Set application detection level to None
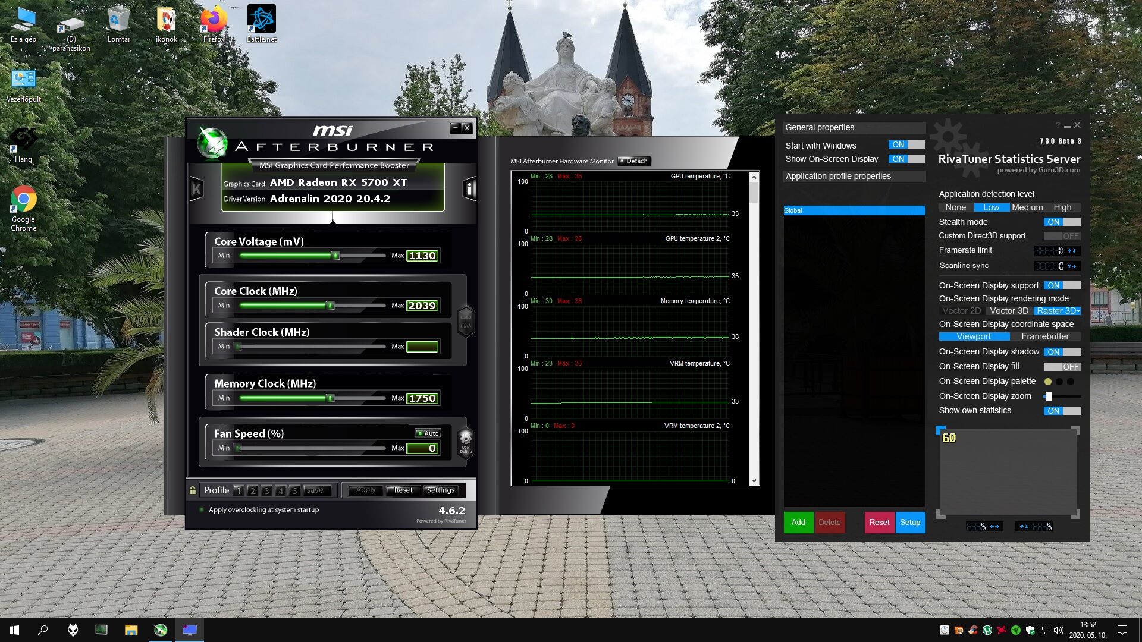Screen dimensions: 1142x642 point(956,207)
